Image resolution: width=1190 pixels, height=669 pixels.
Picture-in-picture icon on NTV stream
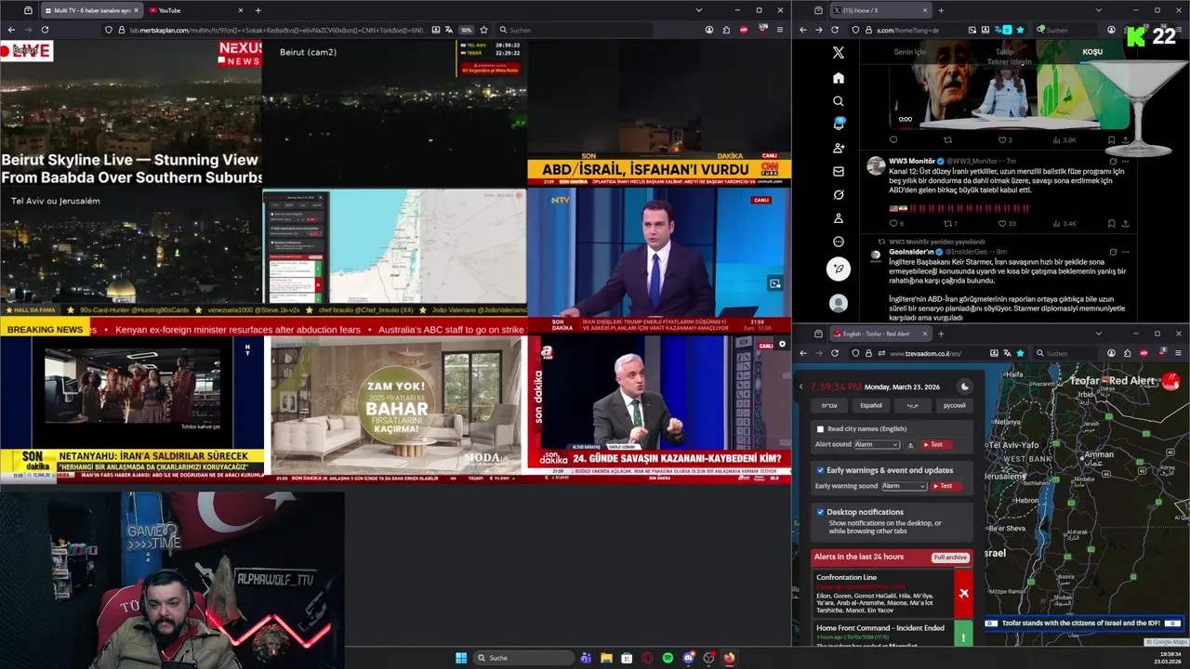point(774,283)
